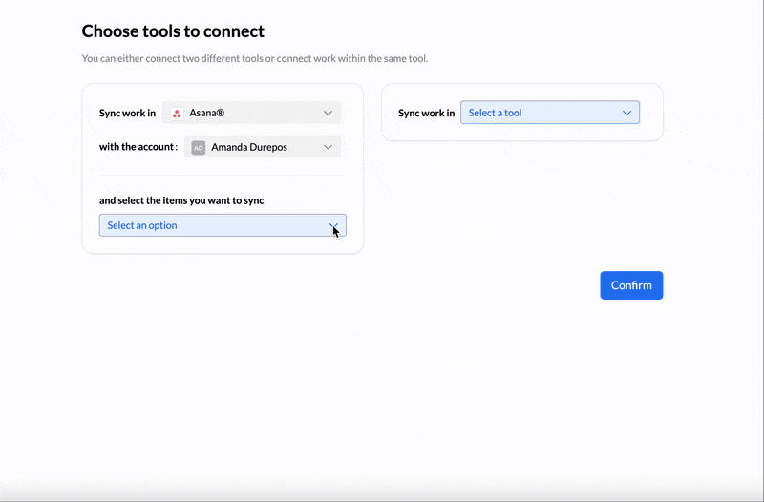Click the arrow in 'Select a tool' field
764x502 pixels.
[626, 114]
